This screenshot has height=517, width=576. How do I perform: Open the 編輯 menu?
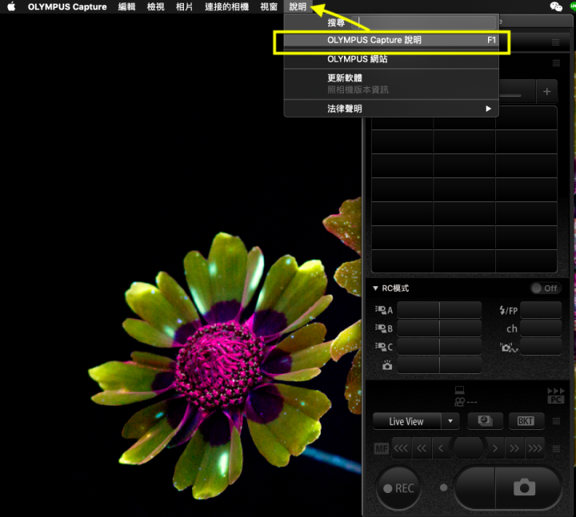point(126,6)
